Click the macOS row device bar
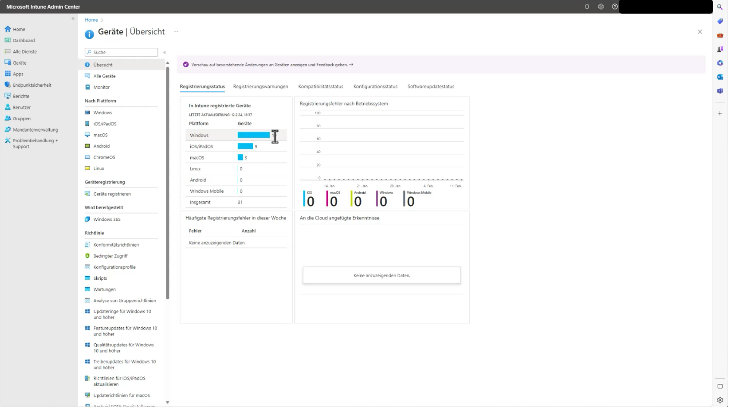The width and height of the screenshot is (730, 407). (x=240, y=157)
